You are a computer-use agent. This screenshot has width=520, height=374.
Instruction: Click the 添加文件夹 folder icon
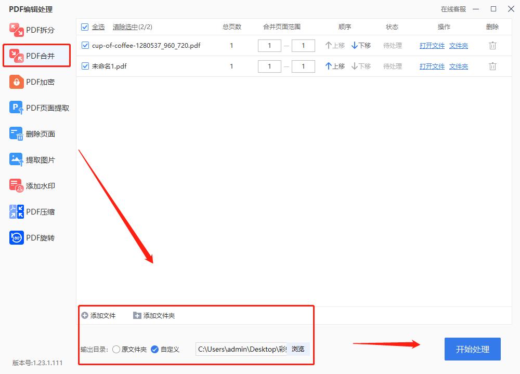pos(137,315)
